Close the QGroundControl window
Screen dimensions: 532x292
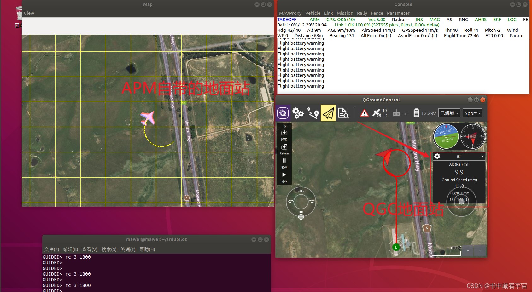[x=482, y=100]
